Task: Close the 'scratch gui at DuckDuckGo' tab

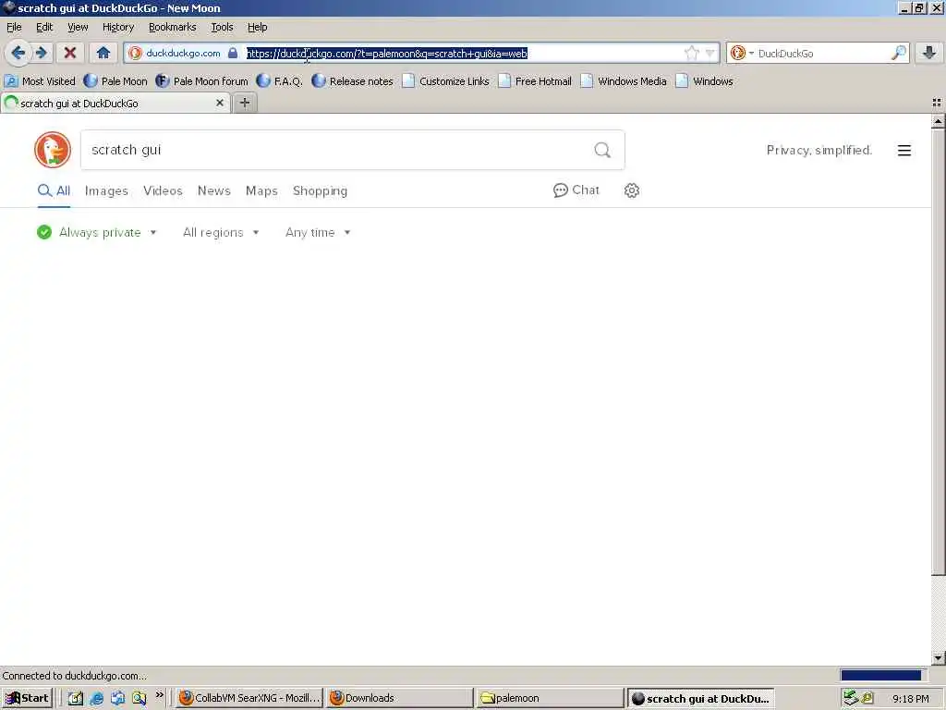Action: point(220,104)
